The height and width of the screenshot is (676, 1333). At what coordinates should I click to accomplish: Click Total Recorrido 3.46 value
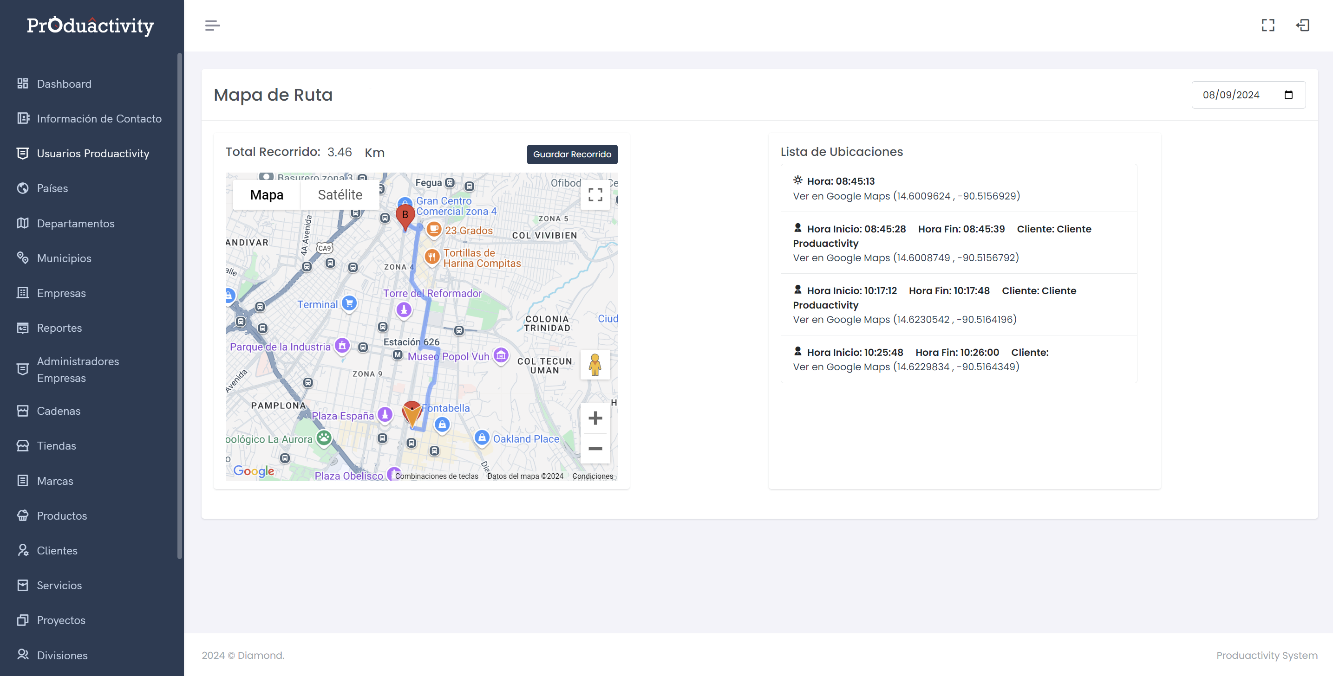tap(340, 152)
